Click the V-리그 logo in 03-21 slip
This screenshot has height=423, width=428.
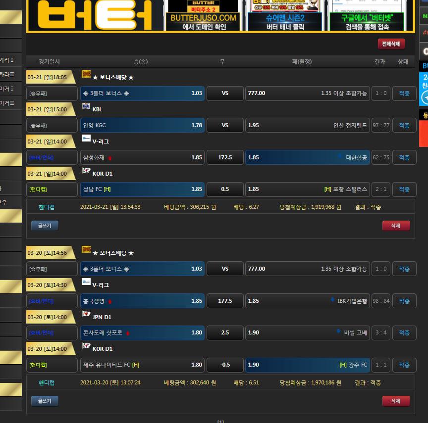pos(86,139)
